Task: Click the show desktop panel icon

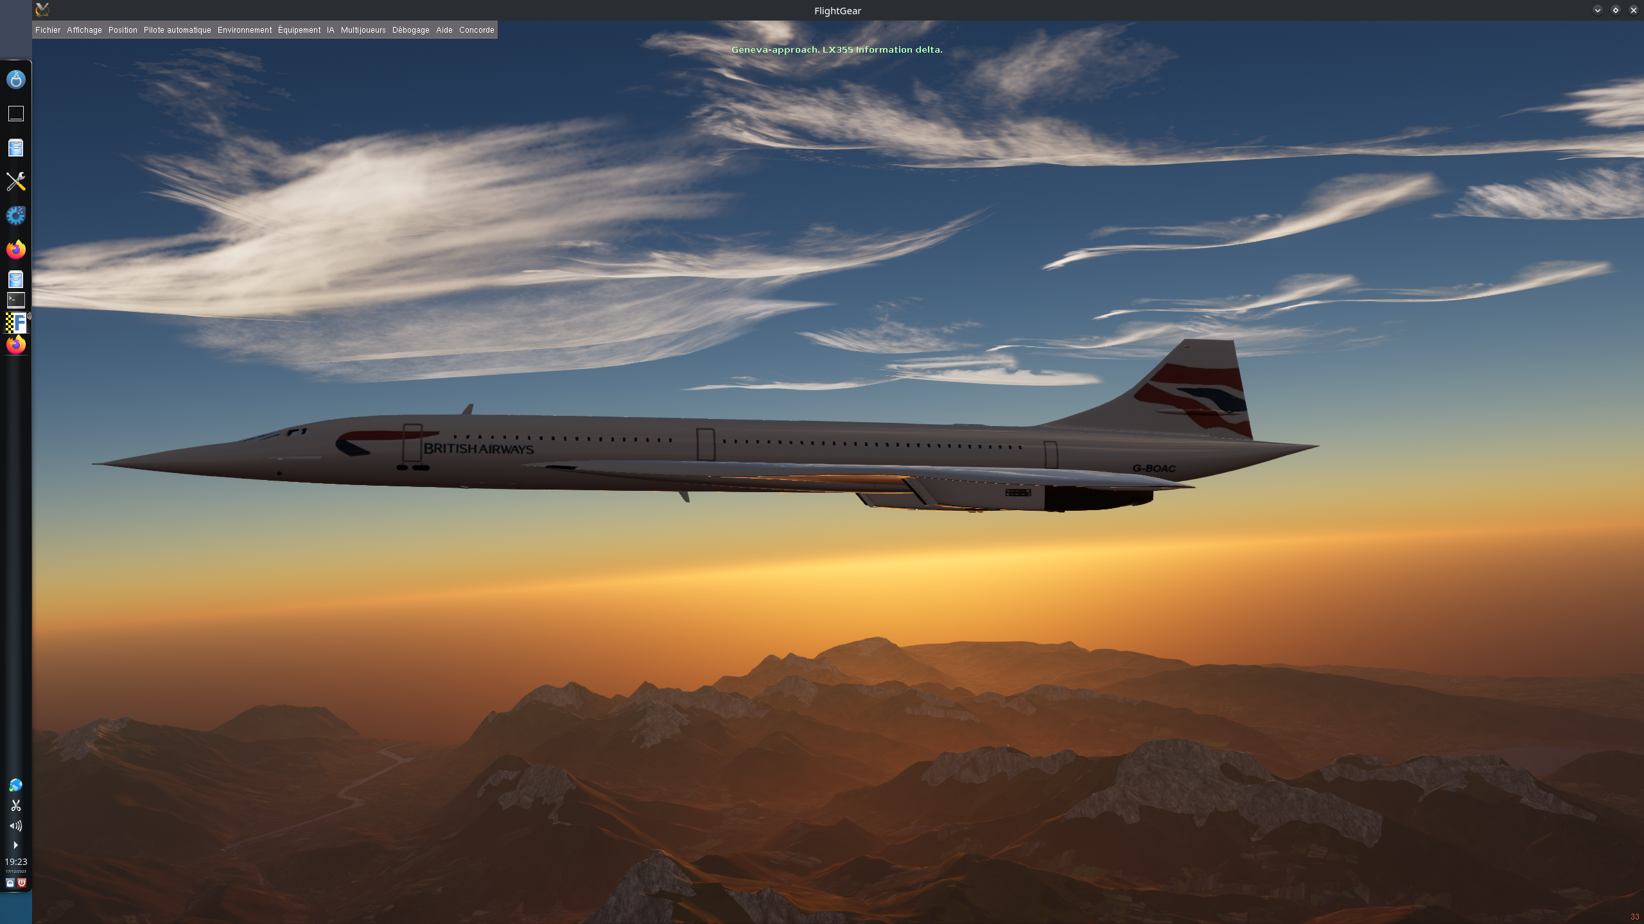Action: click(15, 114)
